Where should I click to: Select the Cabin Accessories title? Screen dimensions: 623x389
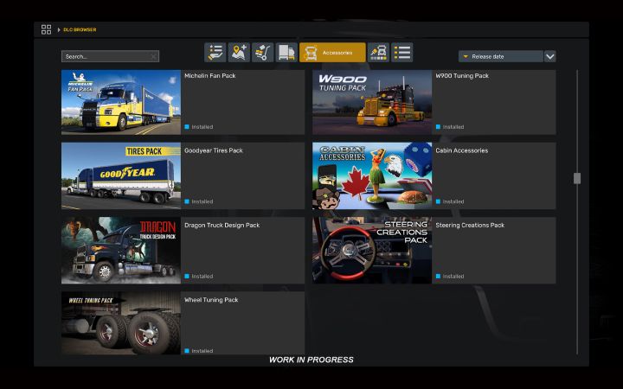(x=462, y=150)
